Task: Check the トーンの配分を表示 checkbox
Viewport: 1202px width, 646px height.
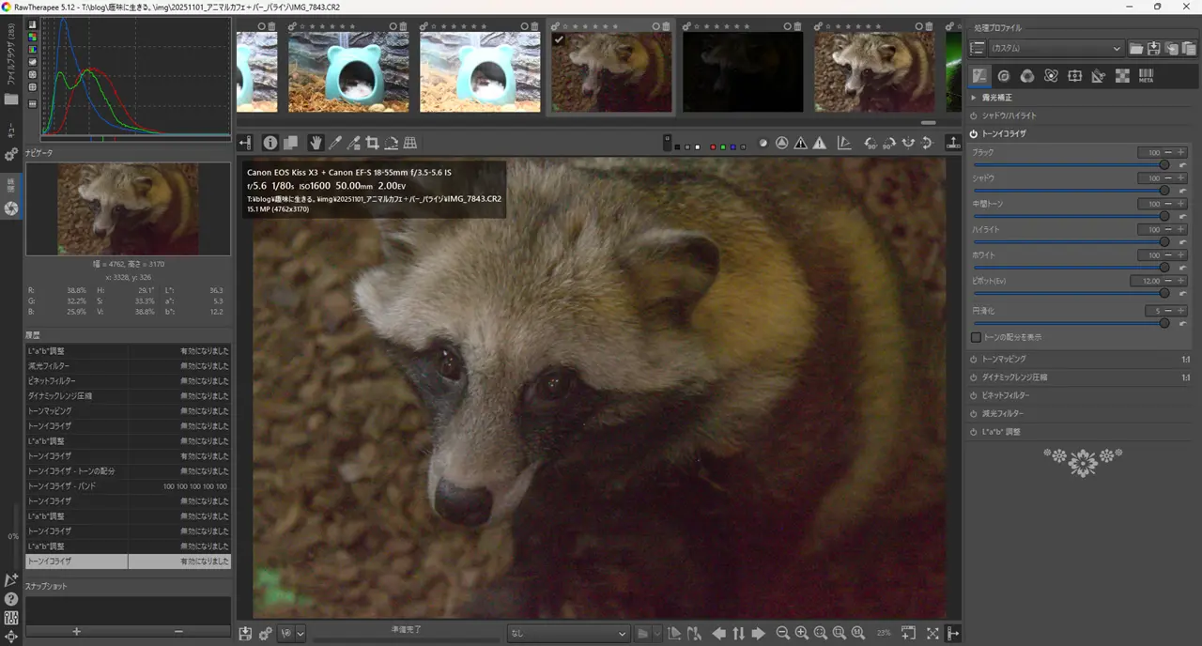Action: point(977,337)
